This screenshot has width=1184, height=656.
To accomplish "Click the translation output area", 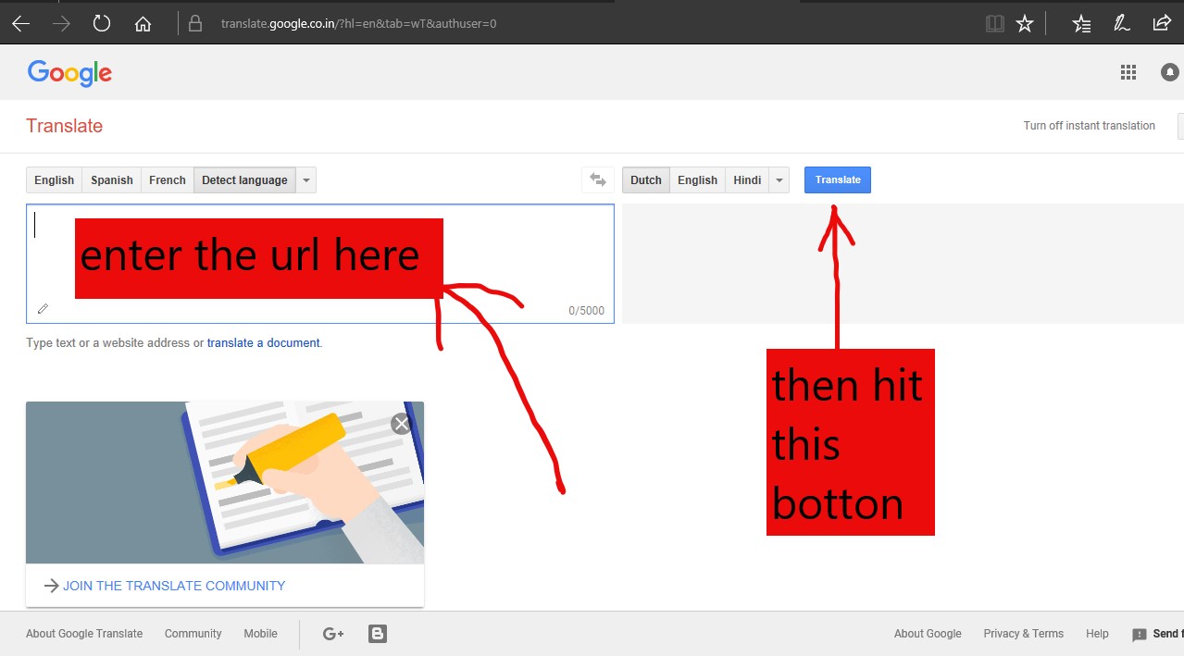I will point(903,264).
